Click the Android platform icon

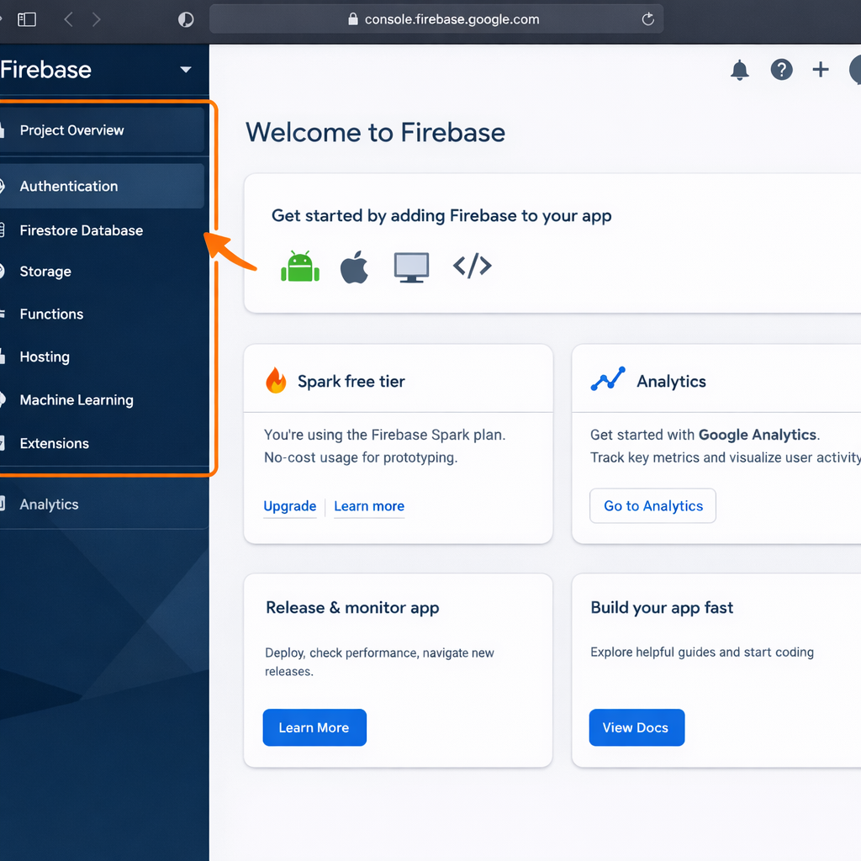(299, 267)
